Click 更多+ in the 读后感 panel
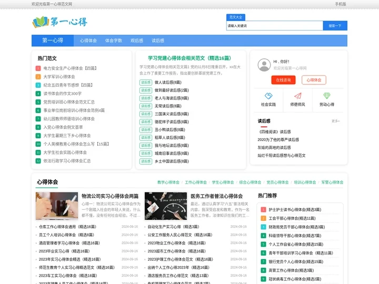This screenshot has width=379, height=284. point(335,121)
